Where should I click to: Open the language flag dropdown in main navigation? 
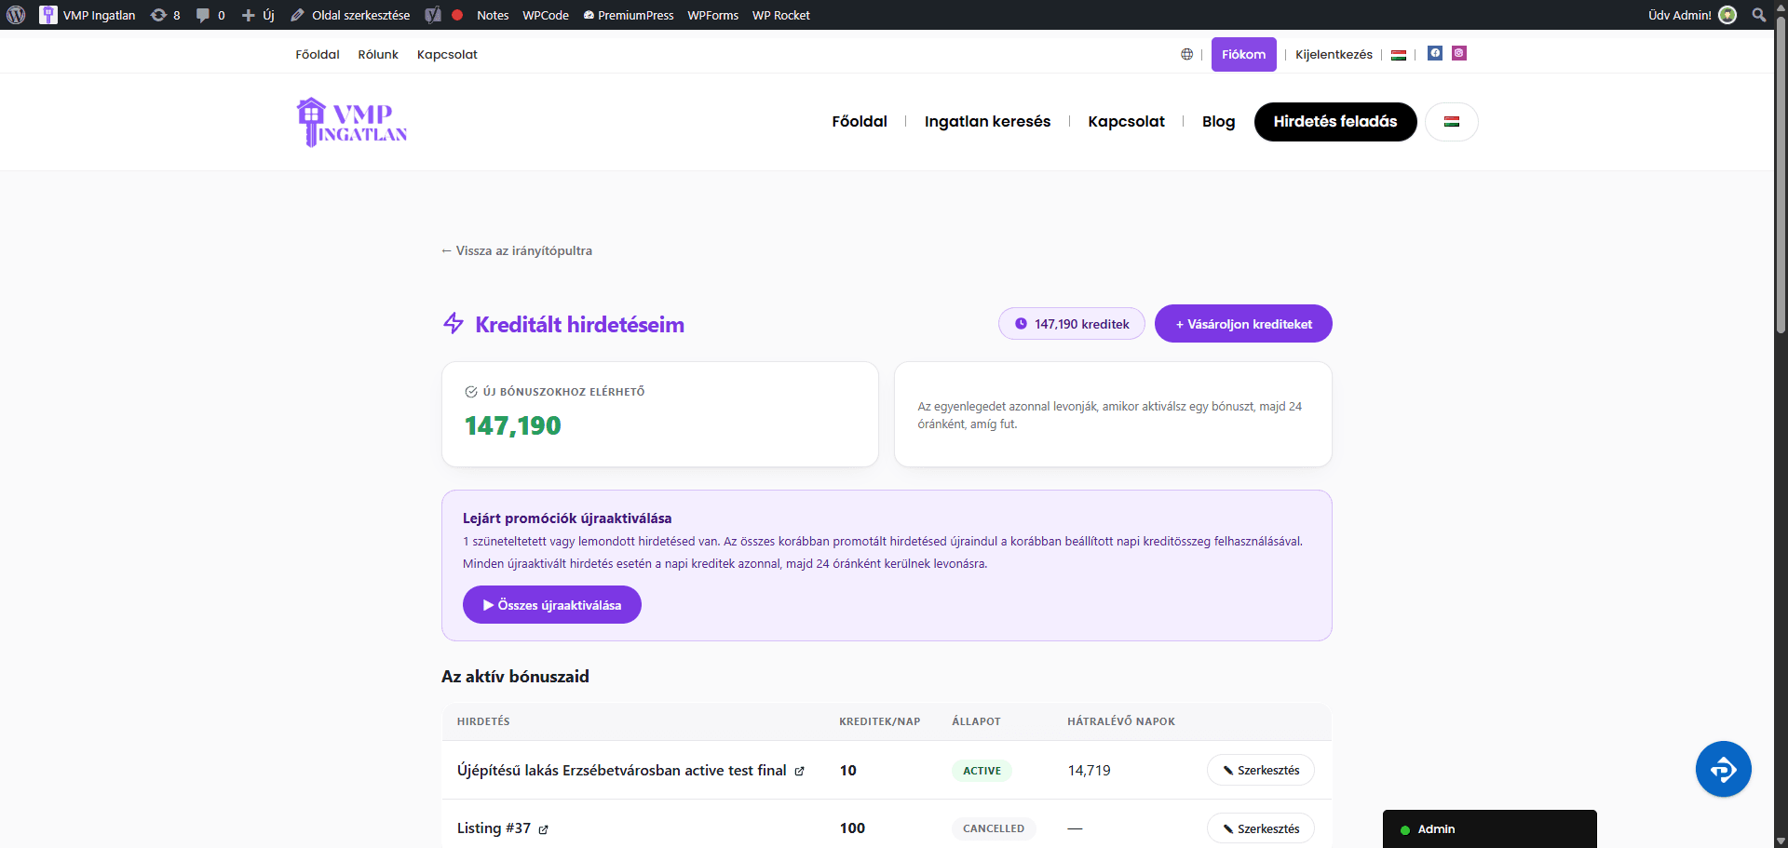pos(1452,122)
